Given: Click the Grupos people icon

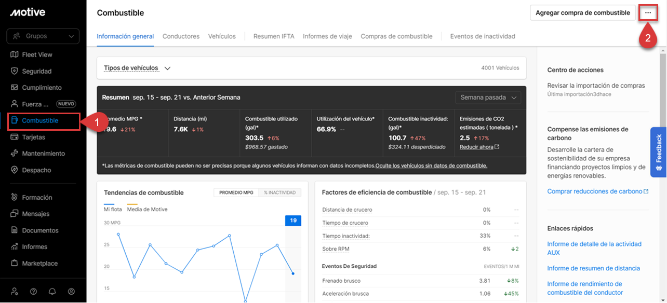Looking at the screenshot, I should point(17,36).
